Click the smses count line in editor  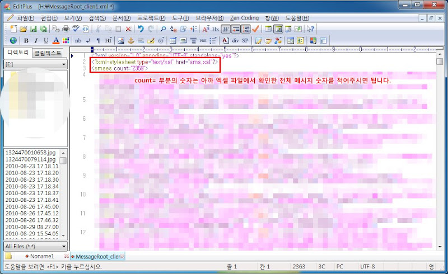119,68
